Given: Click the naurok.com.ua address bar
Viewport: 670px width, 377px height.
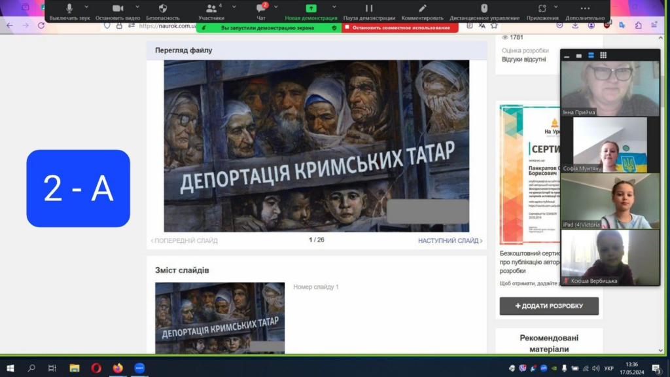Looking at the screenshot, I should tap(167, 26).
